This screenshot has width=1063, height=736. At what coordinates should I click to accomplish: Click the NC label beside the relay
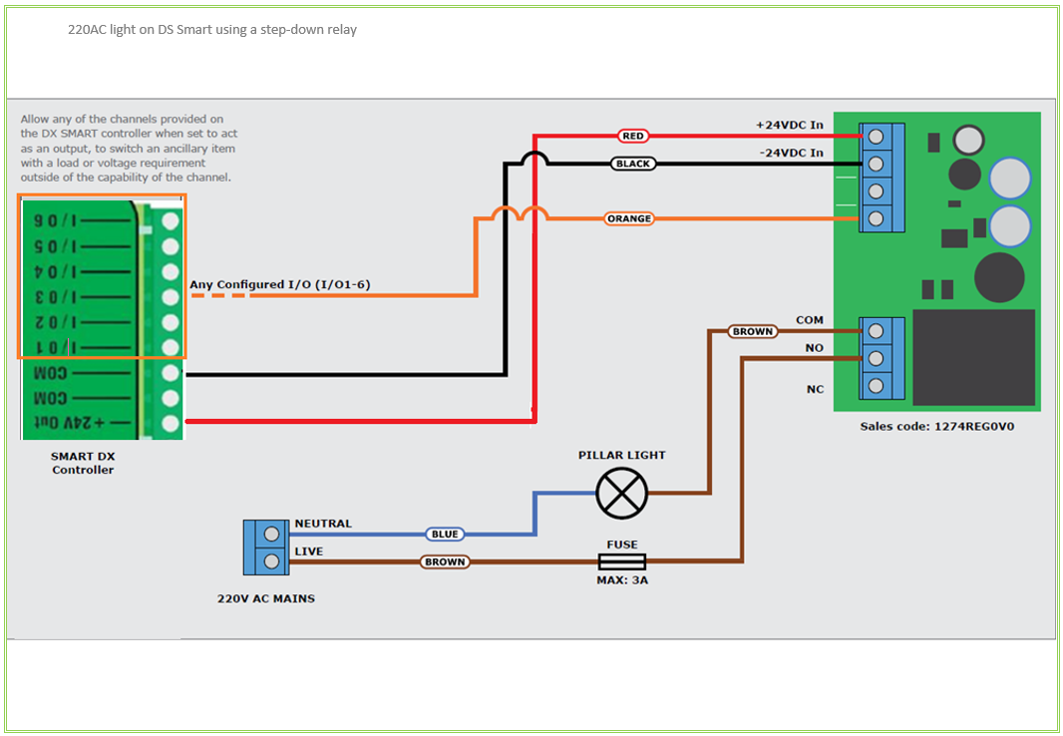click(815, 390)
